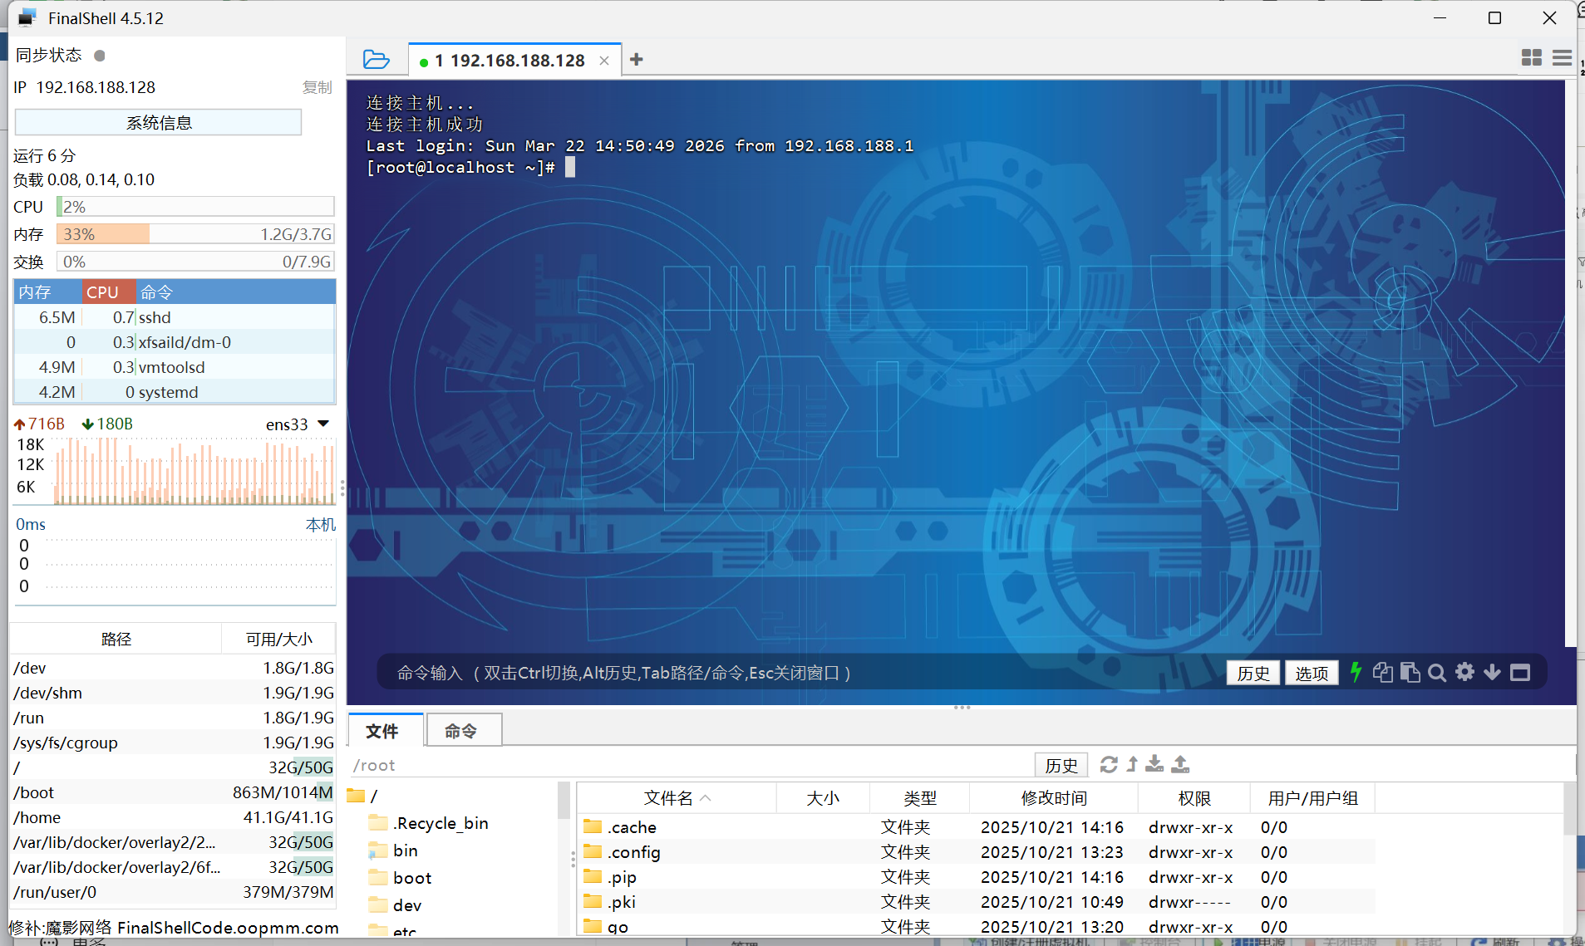Sort disk list by 路径 header
Screen dimensions: 1585x946
click(116, 639)
